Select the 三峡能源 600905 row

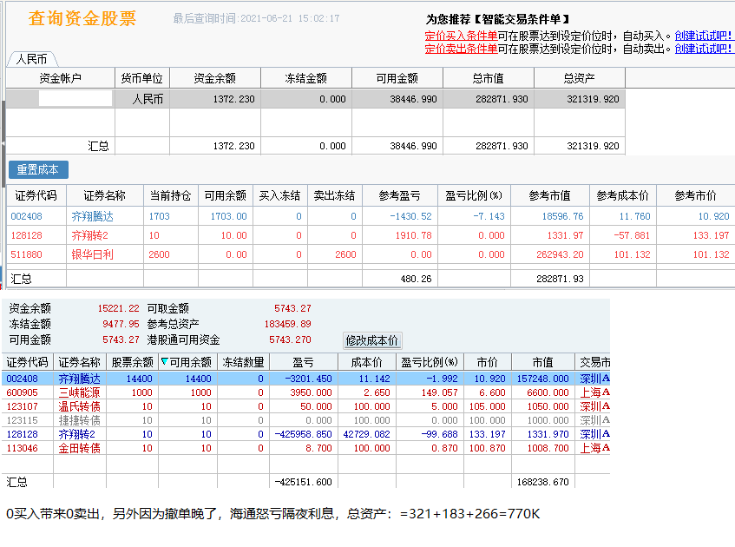[78, 392]
